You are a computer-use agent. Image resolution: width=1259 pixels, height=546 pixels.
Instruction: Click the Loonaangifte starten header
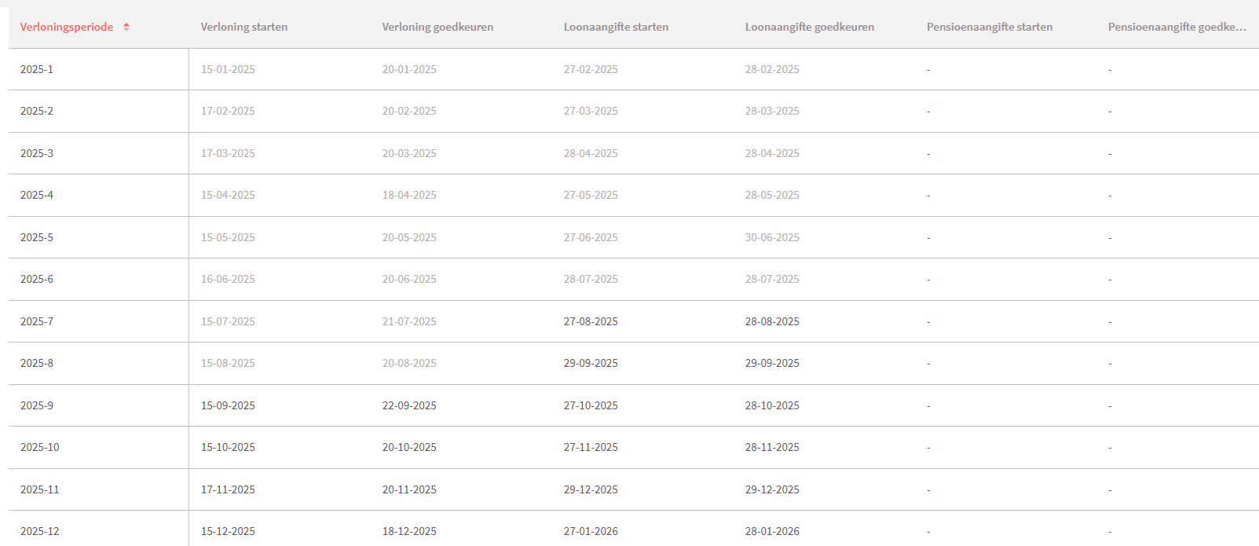click(616, 27)
